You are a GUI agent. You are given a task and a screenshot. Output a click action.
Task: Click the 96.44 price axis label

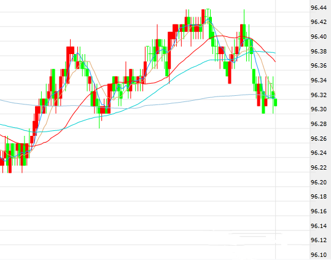coord(319,8)
